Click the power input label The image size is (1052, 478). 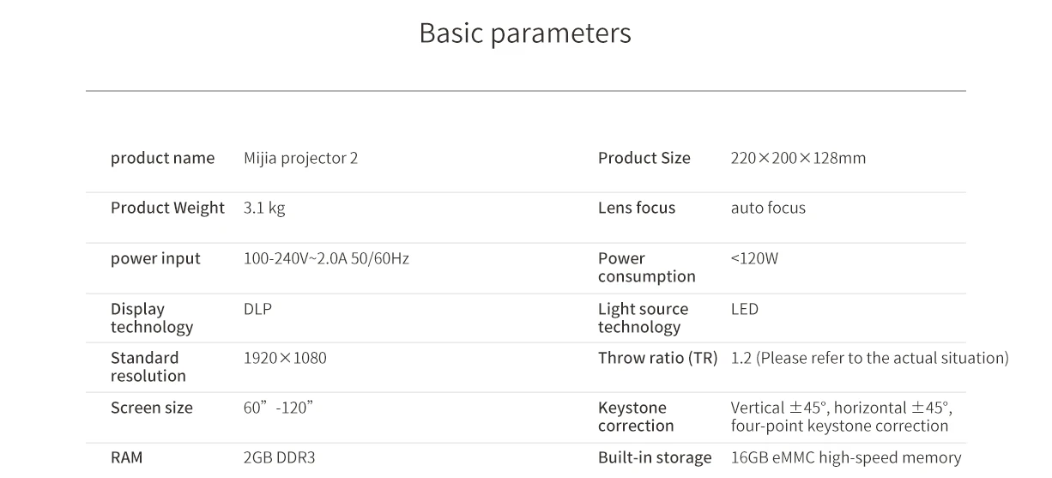tap(155, 258)
